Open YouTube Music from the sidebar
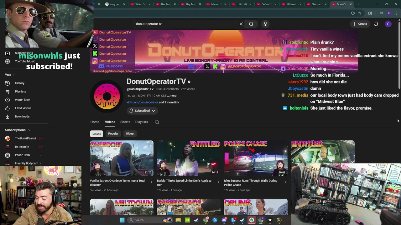 (25, 61)
